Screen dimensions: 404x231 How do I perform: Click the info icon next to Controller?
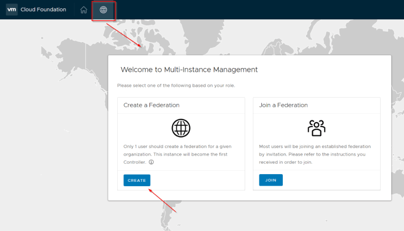coord(151,162)
